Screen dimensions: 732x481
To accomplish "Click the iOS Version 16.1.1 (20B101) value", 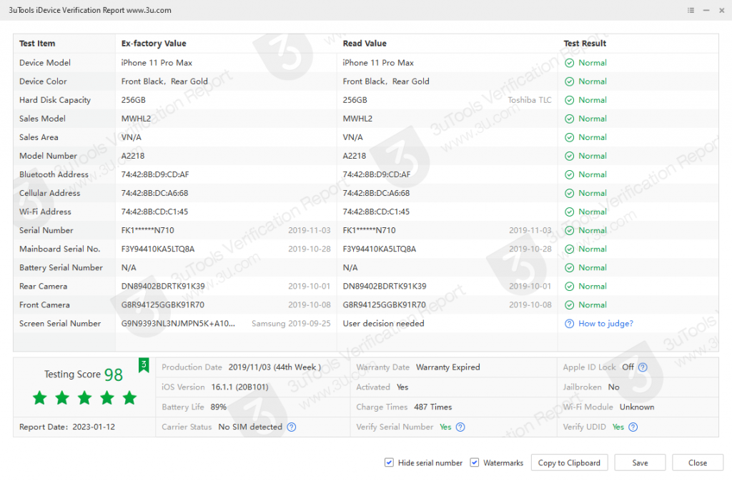I will click(x=239, y=387).
